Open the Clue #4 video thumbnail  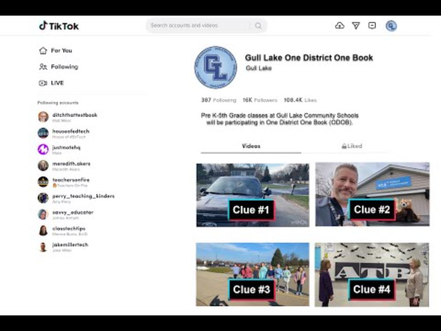click(372, 275)
